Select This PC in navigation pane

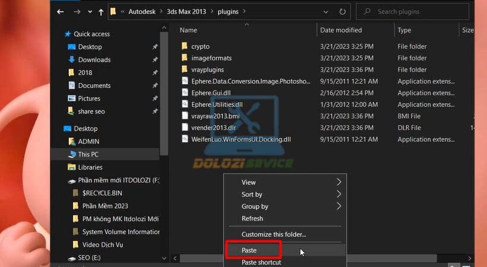tap(88, 154)
